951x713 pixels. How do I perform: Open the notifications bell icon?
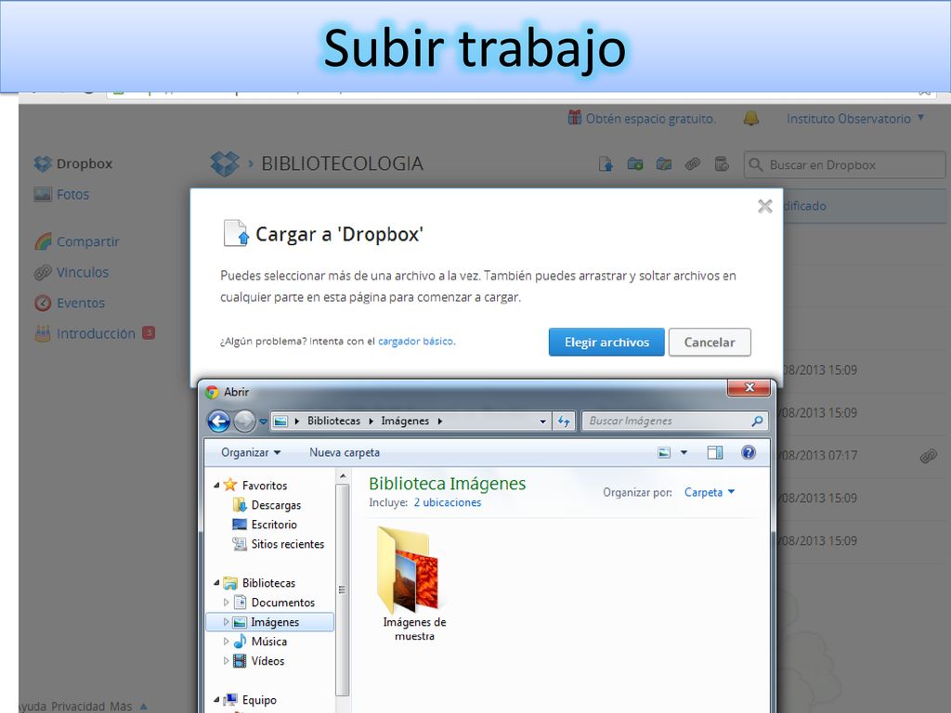pos(750,118)
